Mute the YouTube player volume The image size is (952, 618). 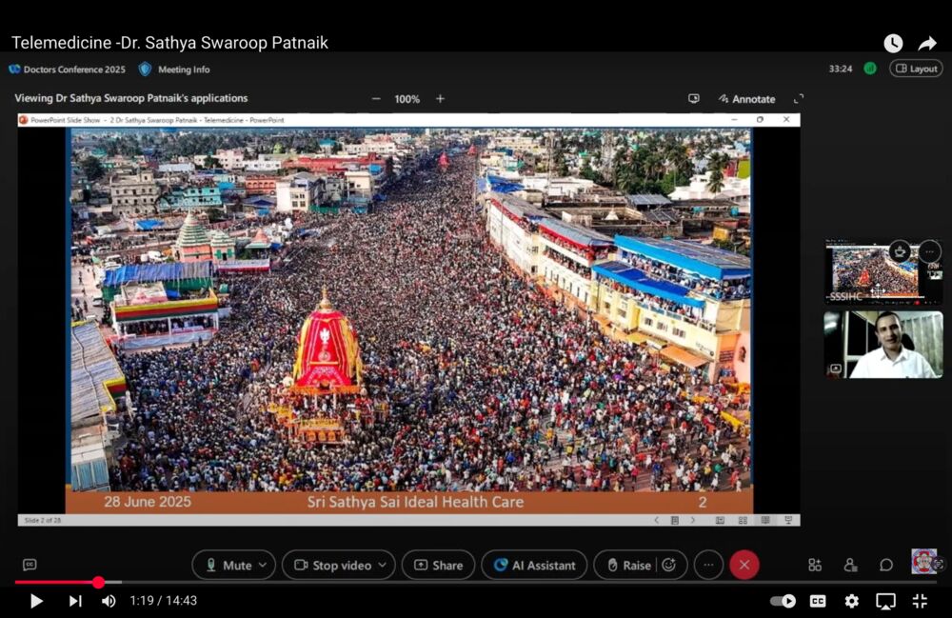[x=109, y=601]
